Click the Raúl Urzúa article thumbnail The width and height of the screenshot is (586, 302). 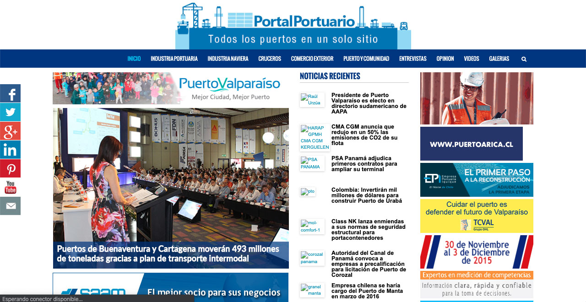coord(312,100)
